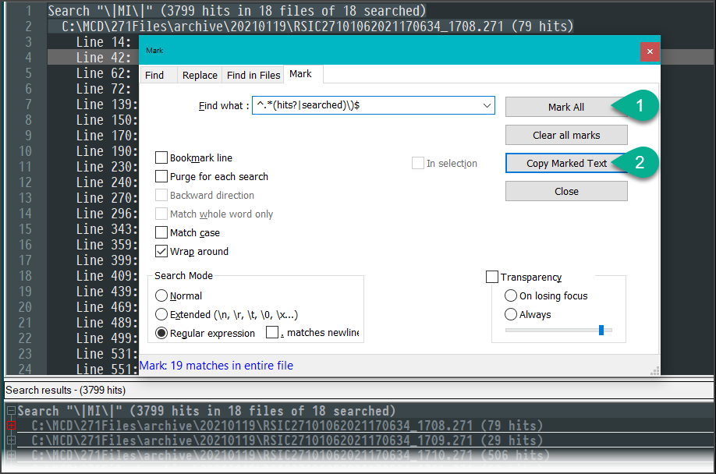The height and width of the screenshot is (474, 716).
Task: Click the 'Mark: 19 matches in entire file' status
Action: click(216, 366)
